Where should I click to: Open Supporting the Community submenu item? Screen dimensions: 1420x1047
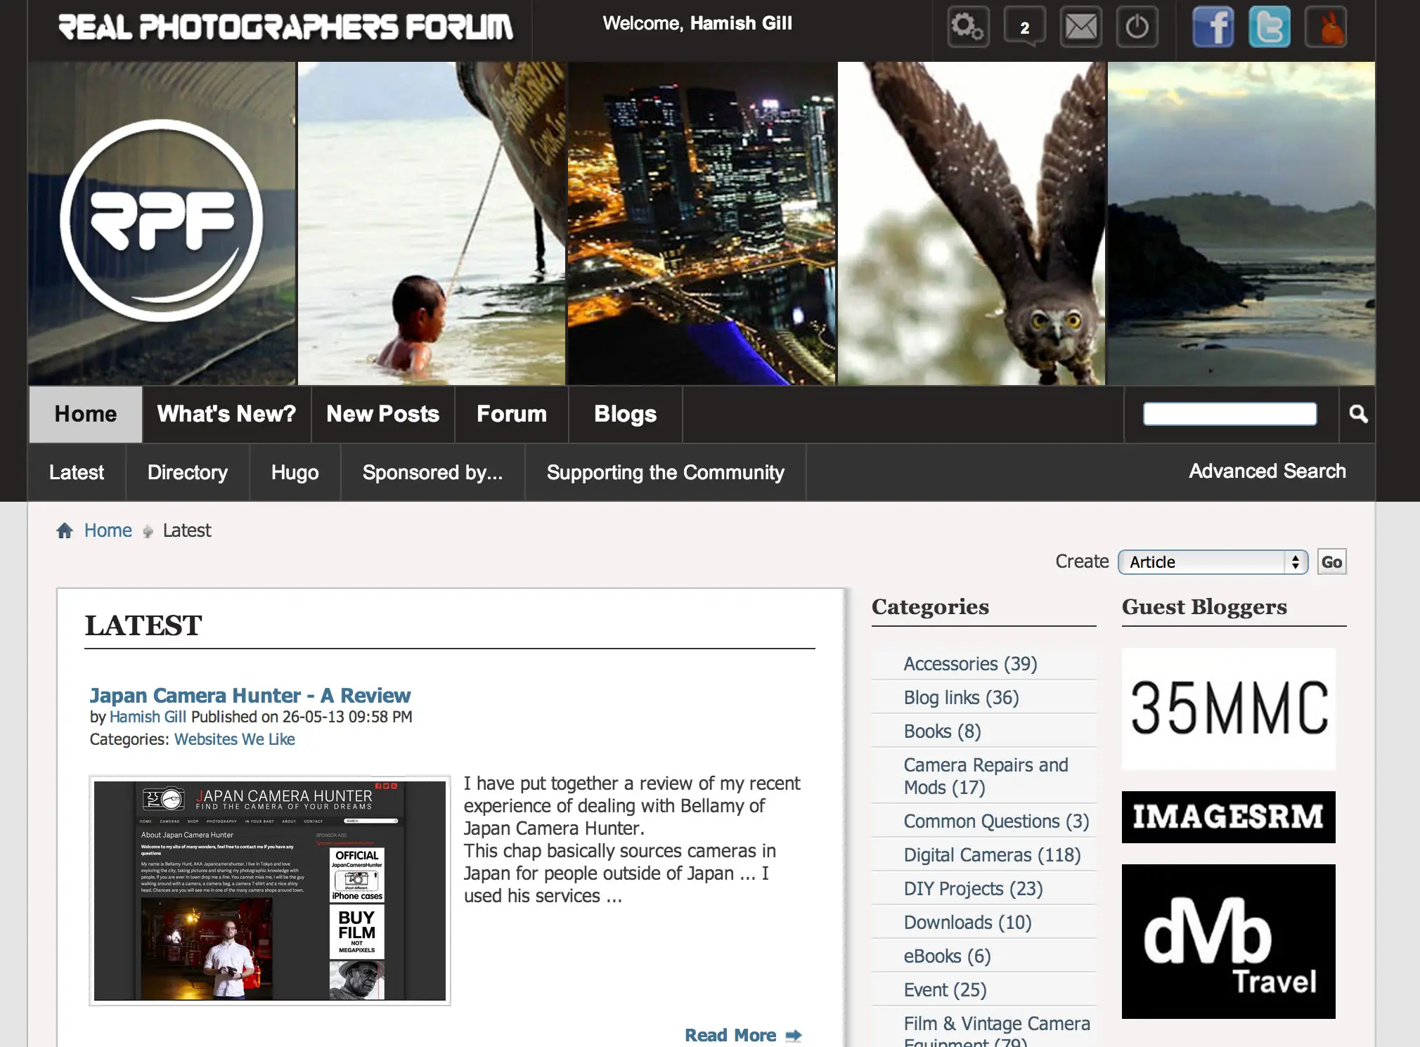coord(666,472)
